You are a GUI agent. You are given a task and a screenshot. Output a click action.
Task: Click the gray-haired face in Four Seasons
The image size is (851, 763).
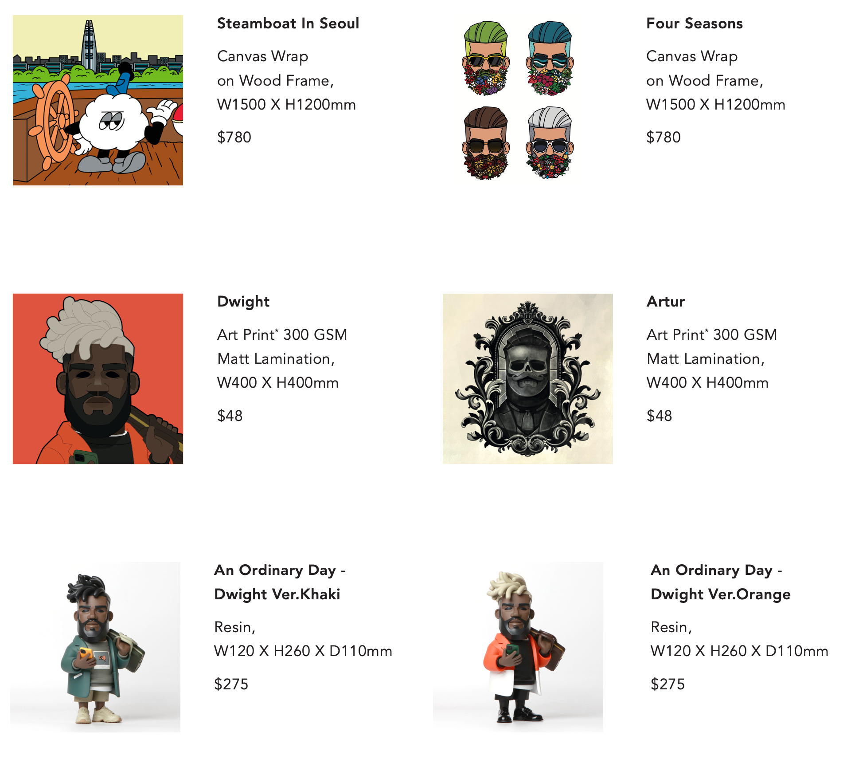pyautogui.click(x=550, y=142)
